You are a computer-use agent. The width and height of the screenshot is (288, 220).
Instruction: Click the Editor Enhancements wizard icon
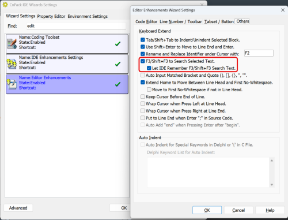pyautogui.click(x=12, y=84)
